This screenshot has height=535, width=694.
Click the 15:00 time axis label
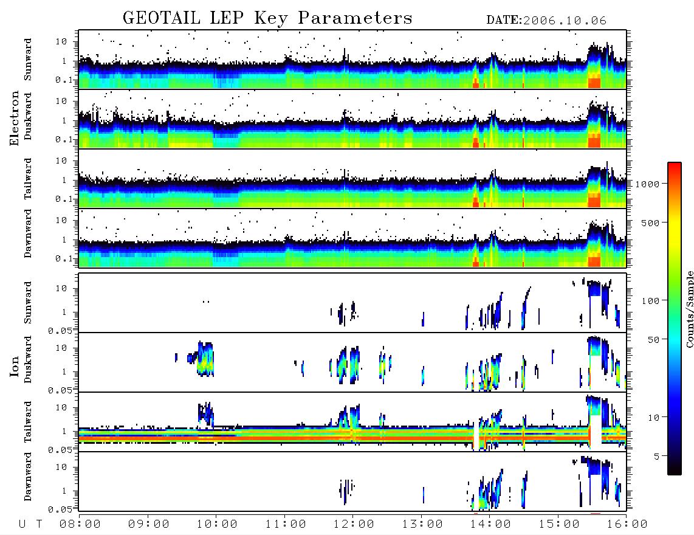click(559, 525)
